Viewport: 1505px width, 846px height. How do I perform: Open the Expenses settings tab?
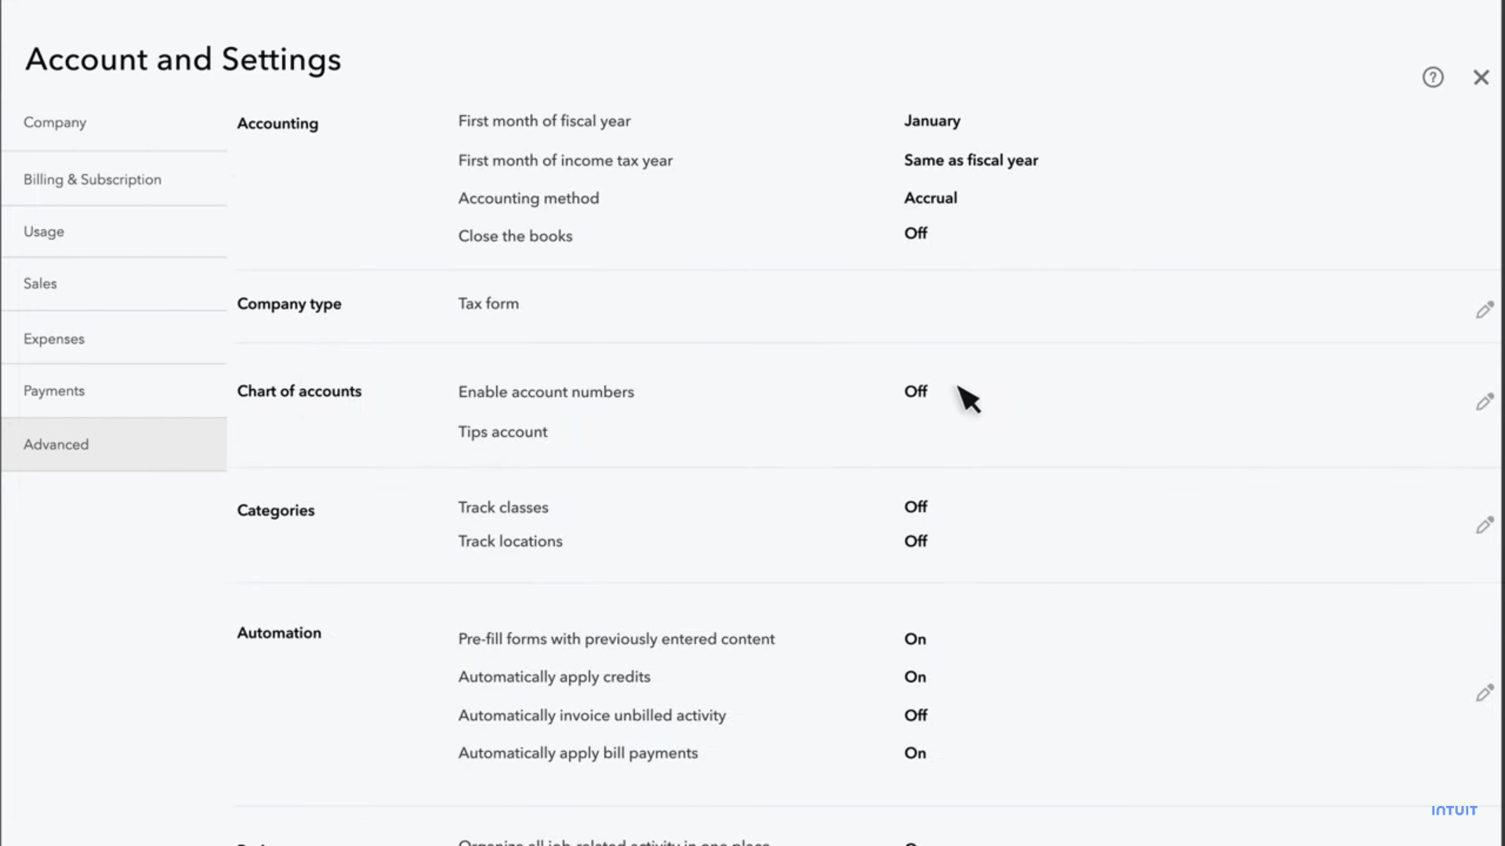pyautogui.click(x=54, y=339)
